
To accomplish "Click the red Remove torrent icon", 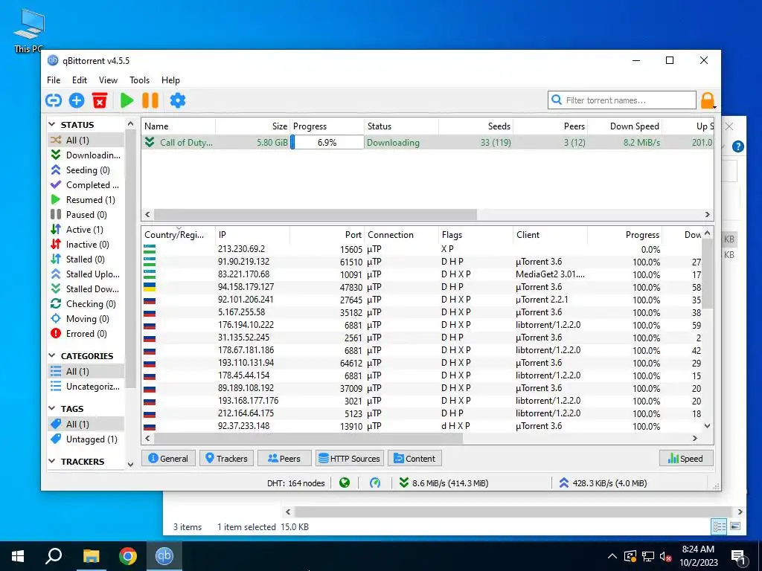I will coord(100,100).
